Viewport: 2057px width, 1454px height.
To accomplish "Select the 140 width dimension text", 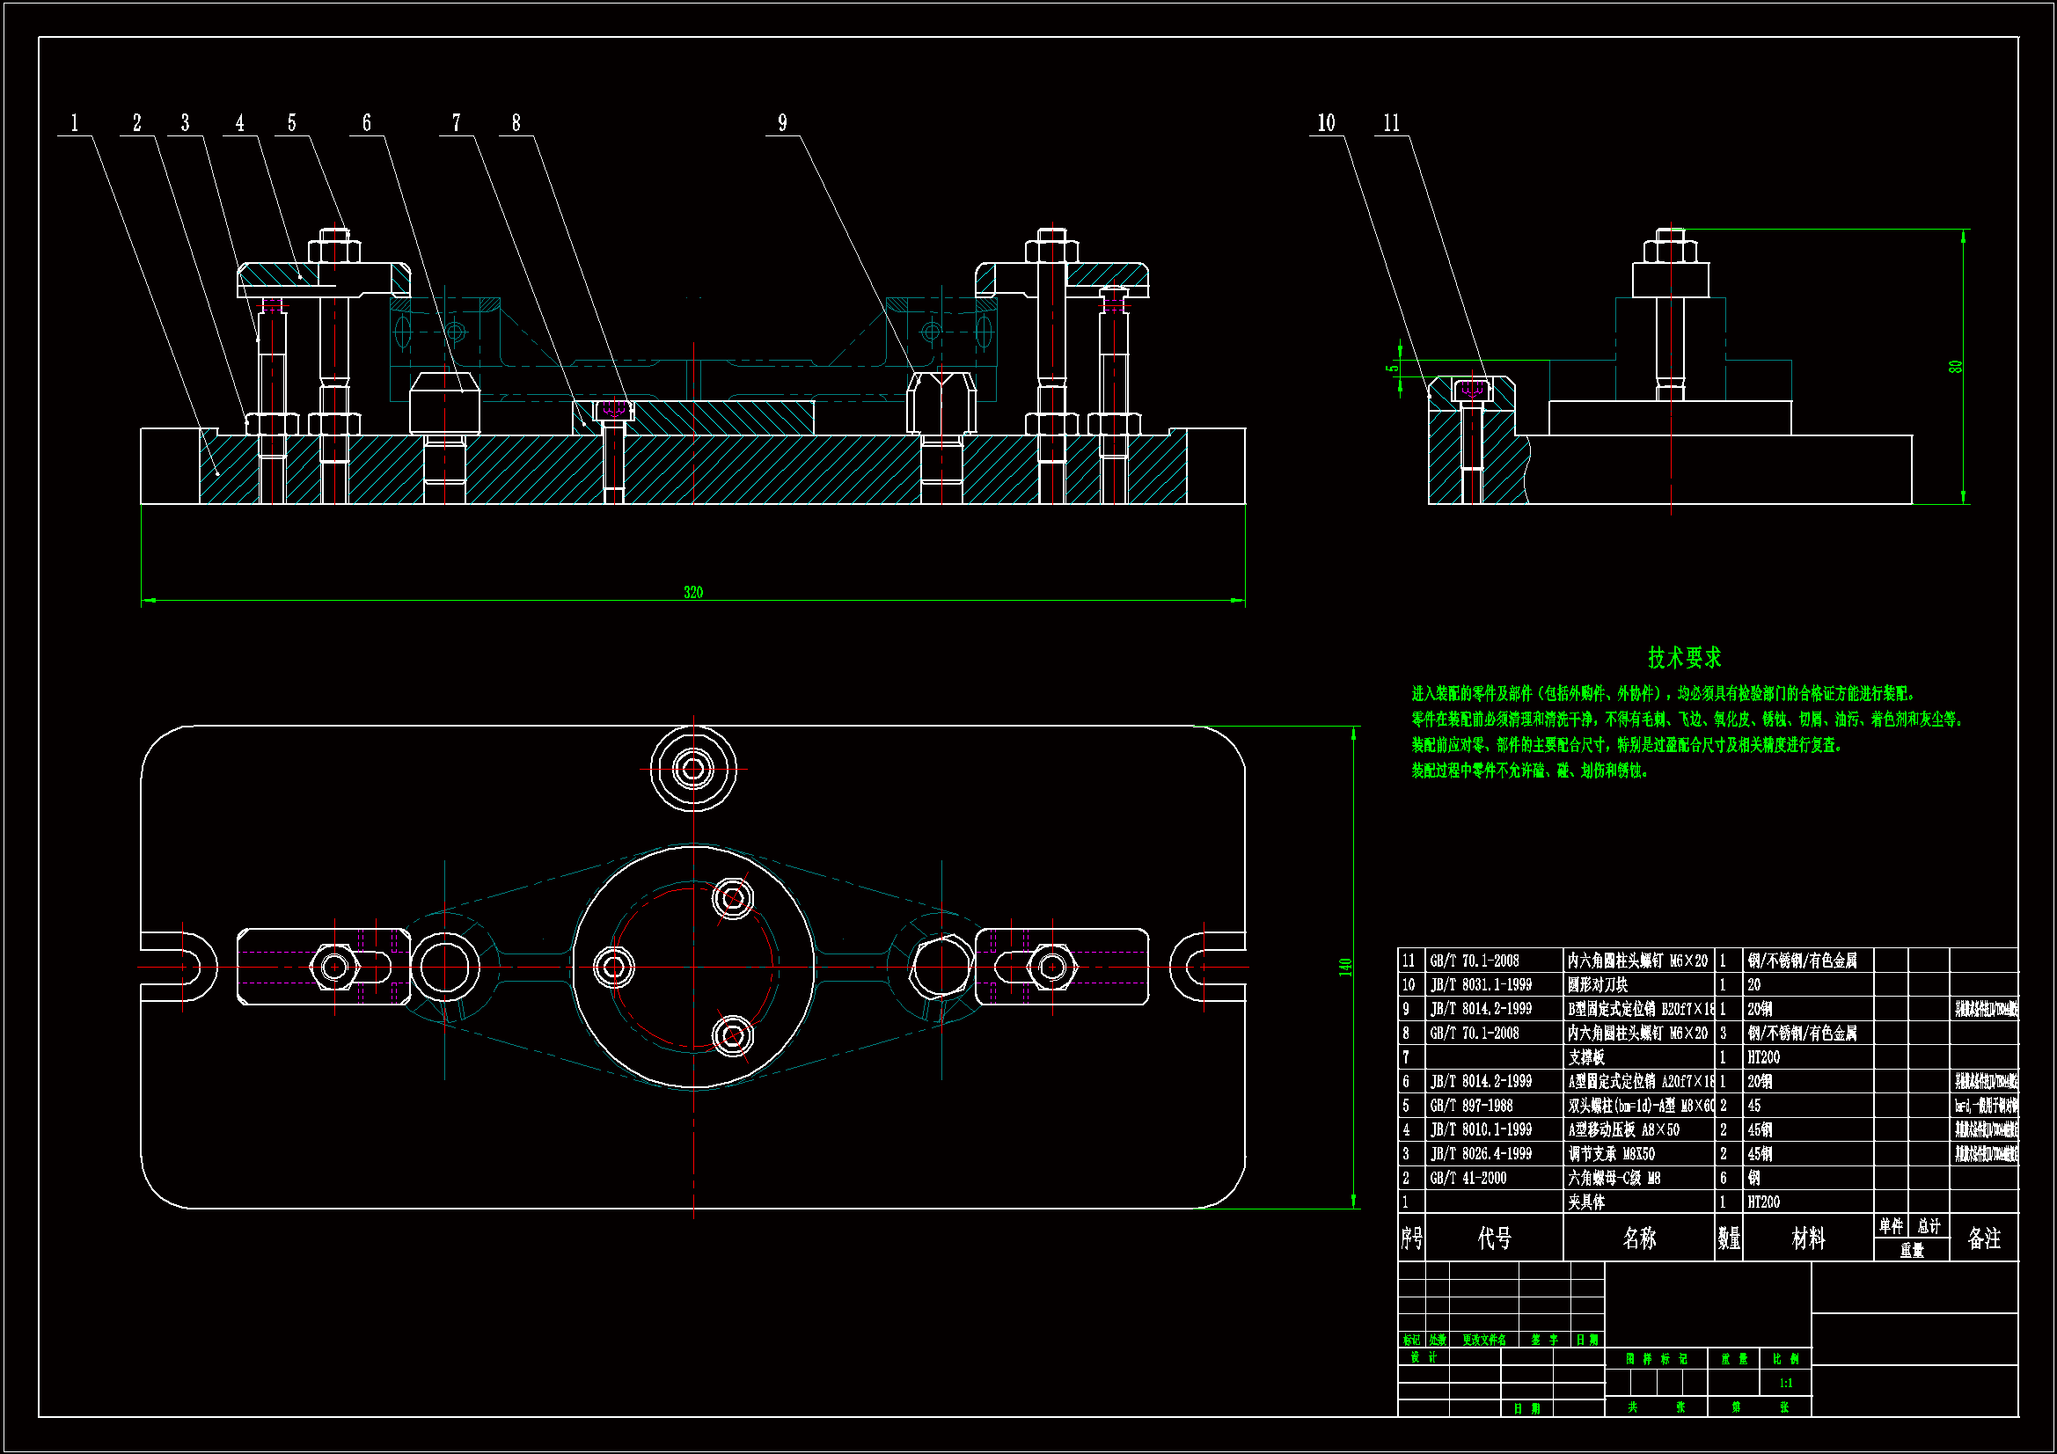I will tap(1344, 968).
